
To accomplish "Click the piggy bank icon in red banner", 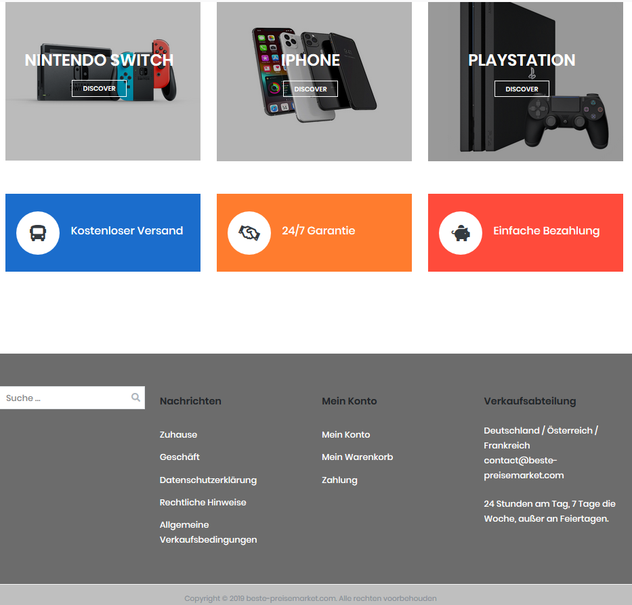I will click(461, 233).
